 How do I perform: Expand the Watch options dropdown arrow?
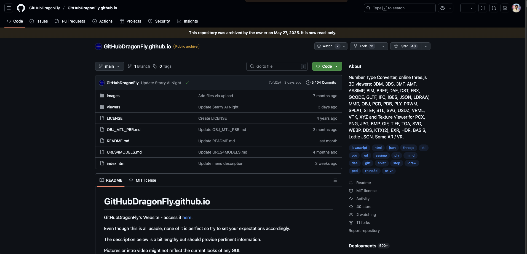pos(344,46)
